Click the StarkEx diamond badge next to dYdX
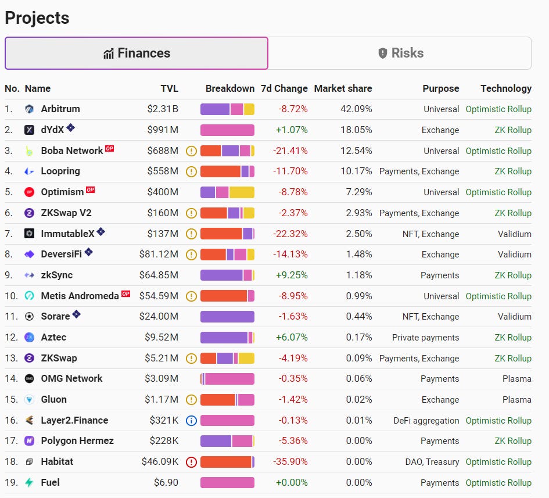The image size is (549, 498). coord(70,127)
